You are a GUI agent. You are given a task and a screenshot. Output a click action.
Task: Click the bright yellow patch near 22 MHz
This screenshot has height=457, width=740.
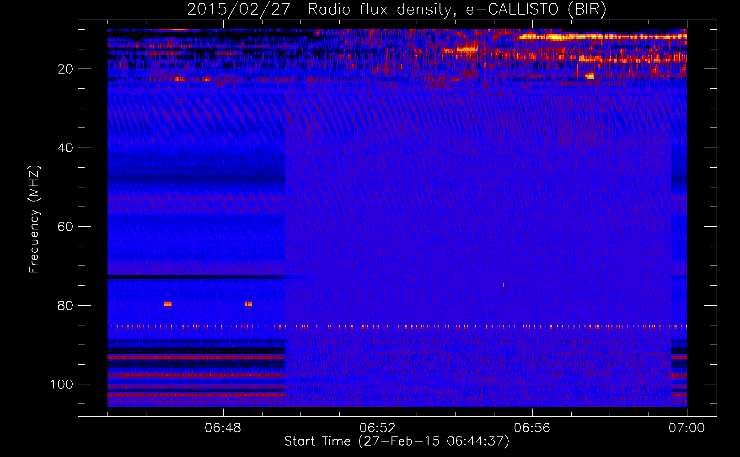[x=590, y=76]
